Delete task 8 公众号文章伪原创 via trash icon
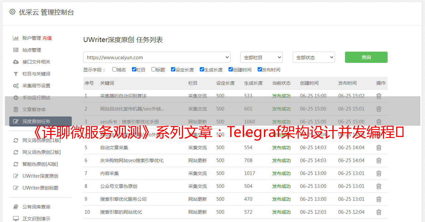The width and height of the screenshot is (425, 222). tap(379, 186)
